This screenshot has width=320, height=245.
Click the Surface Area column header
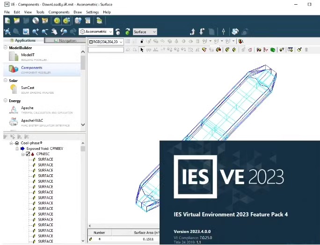(136, 232)
